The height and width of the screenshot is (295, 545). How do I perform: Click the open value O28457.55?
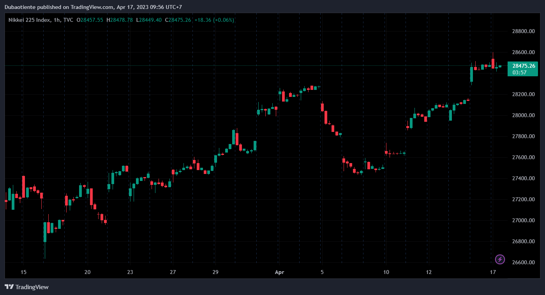90,20
